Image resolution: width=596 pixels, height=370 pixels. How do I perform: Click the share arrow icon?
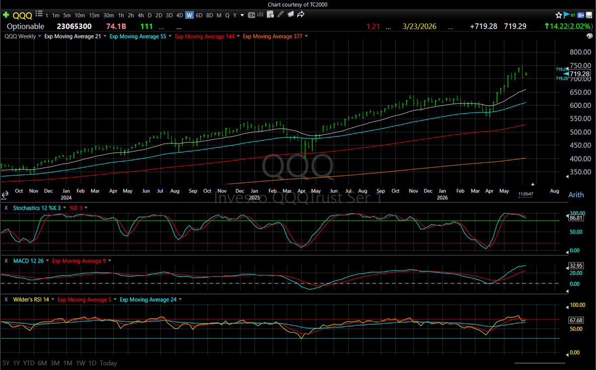point(300,15)
